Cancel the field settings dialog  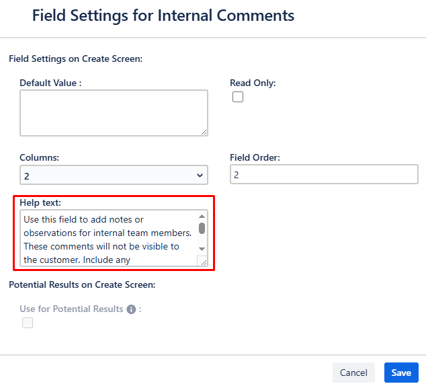(x=353, y=373)
